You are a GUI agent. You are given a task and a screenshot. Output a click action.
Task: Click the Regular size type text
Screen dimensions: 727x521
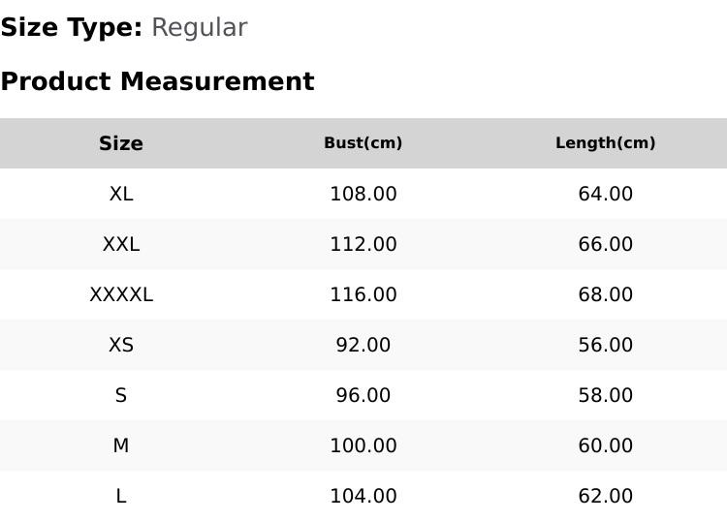click(x=200, y=28)
